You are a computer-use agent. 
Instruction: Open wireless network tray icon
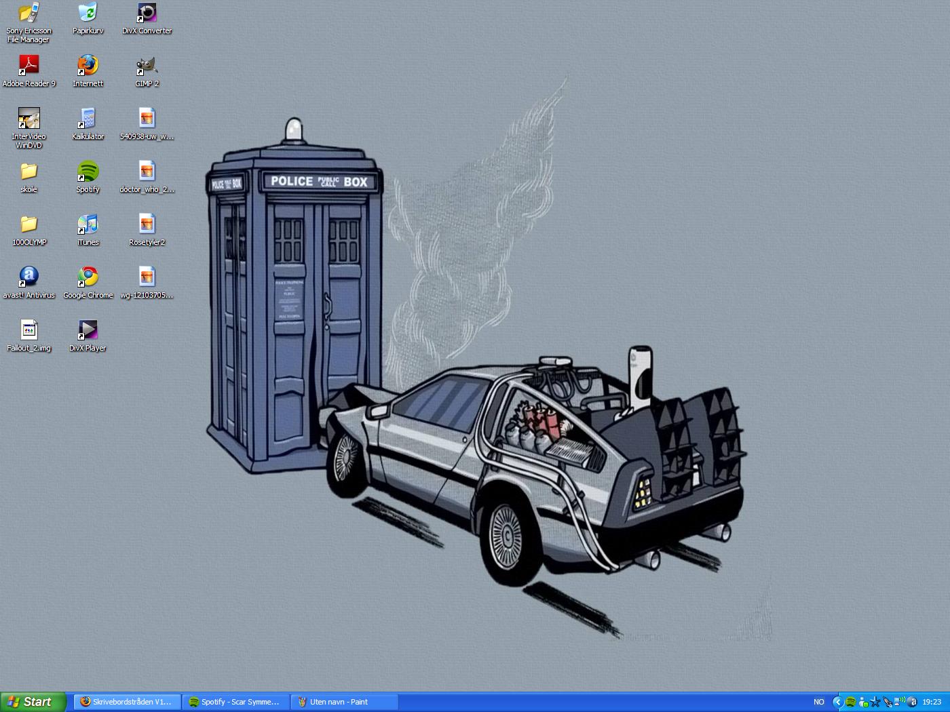(900, 701)
